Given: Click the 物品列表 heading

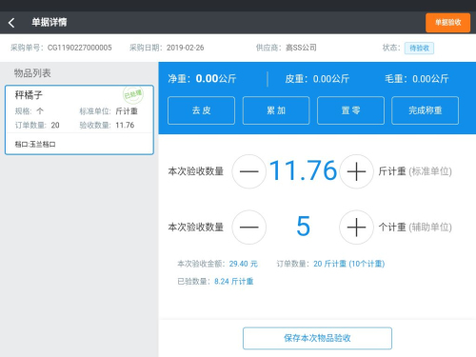Looking at the screenshot, I should (32, 73).
